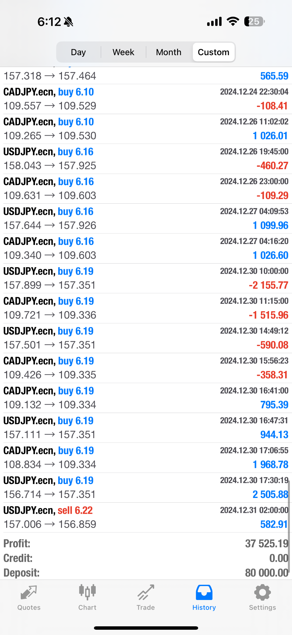Open USDJPY trade with -2 155.77 loss
Screen dimensions: 292x635
(x=146, y=278)
